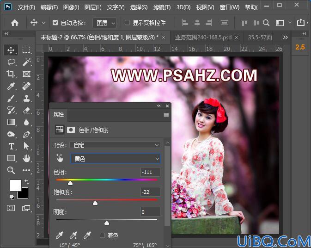This screenshot has height=248, width=311.
Task: Open the 属性 panel options menu
Action: (166, 115)
